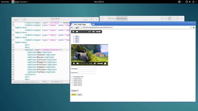198x111 pixels.
Task: Reload the page in Chrome
Action: click(78, 27)
